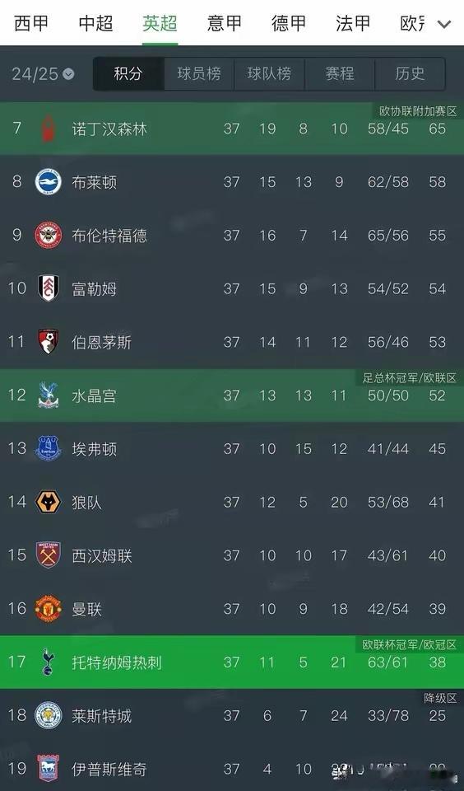The image size is (464, 791).
Task: Switch to the 球员榜 tab
Action: (x=199, y=73)
